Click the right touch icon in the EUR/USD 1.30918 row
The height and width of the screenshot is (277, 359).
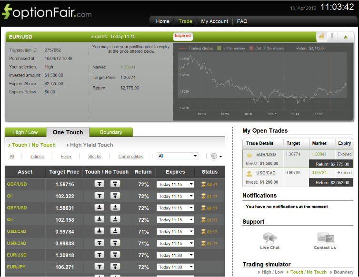115,255
